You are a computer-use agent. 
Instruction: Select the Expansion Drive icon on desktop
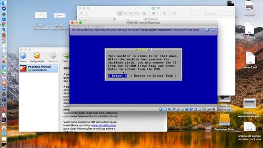coord(224,122)
